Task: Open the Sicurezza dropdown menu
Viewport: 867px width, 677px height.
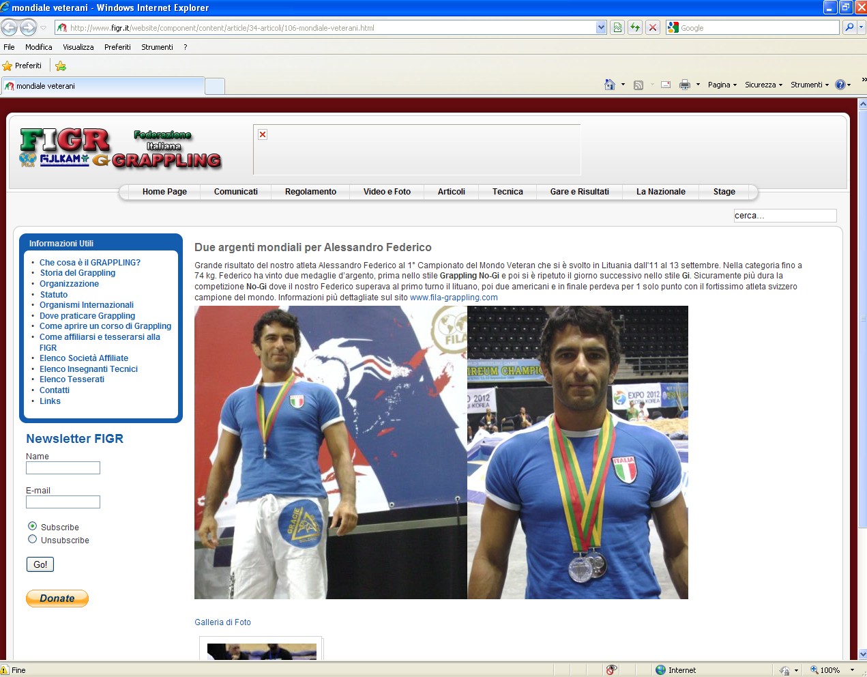Action: (x=763, y=85)
